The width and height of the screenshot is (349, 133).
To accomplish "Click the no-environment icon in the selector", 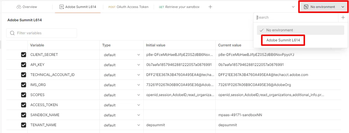I will click(306, 7).
